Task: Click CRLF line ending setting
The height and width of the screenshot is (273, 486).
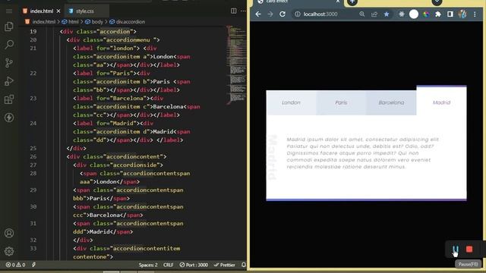Action: point(169,265)
